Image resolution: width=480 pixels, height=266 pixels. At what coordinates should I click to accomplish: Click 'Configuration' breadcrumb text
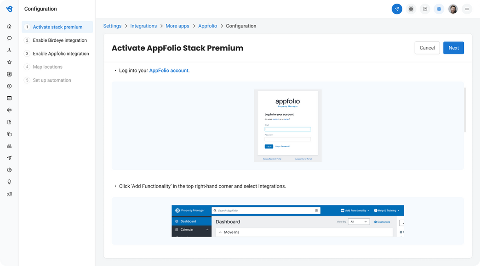click(x=241, y=26)
